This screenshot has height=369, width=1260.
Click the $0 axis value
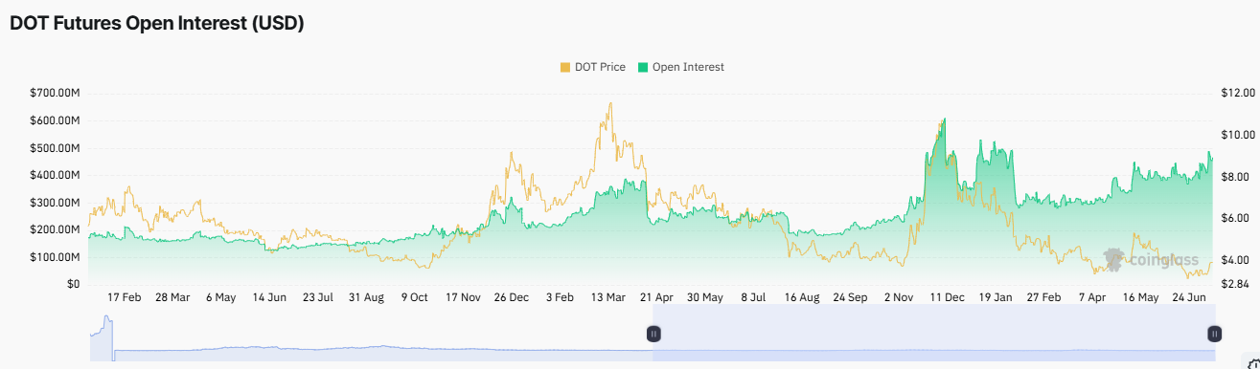pos(75,285)
